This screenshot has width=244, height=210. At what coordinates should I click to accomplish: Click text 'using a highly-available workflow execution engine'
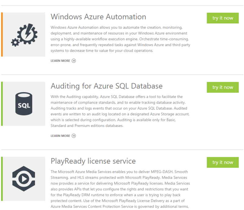pos(95,39)
